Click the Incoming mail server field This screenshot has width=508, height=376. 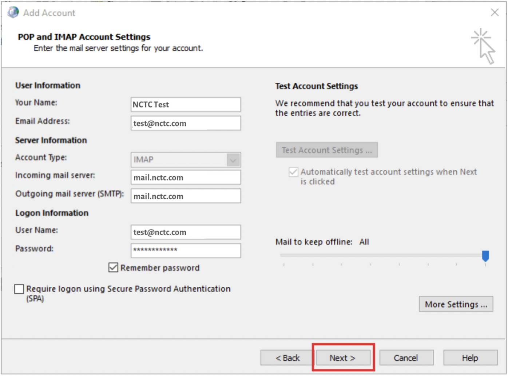click(x=186, y=177)
